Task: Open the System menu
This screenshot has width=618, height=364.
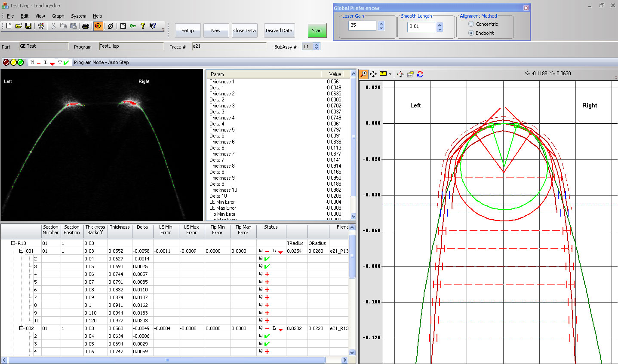Action: (79, 16)
